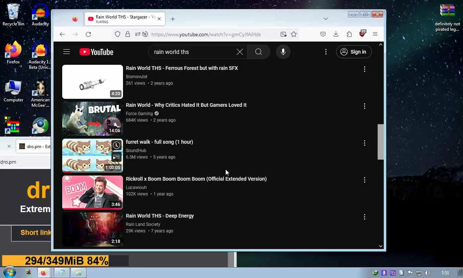Image resolution: width=463 pixels, height=278 pixels.
Task: Open title Rain World THS - Deep Energy
Action: click(x=160, y=216)
